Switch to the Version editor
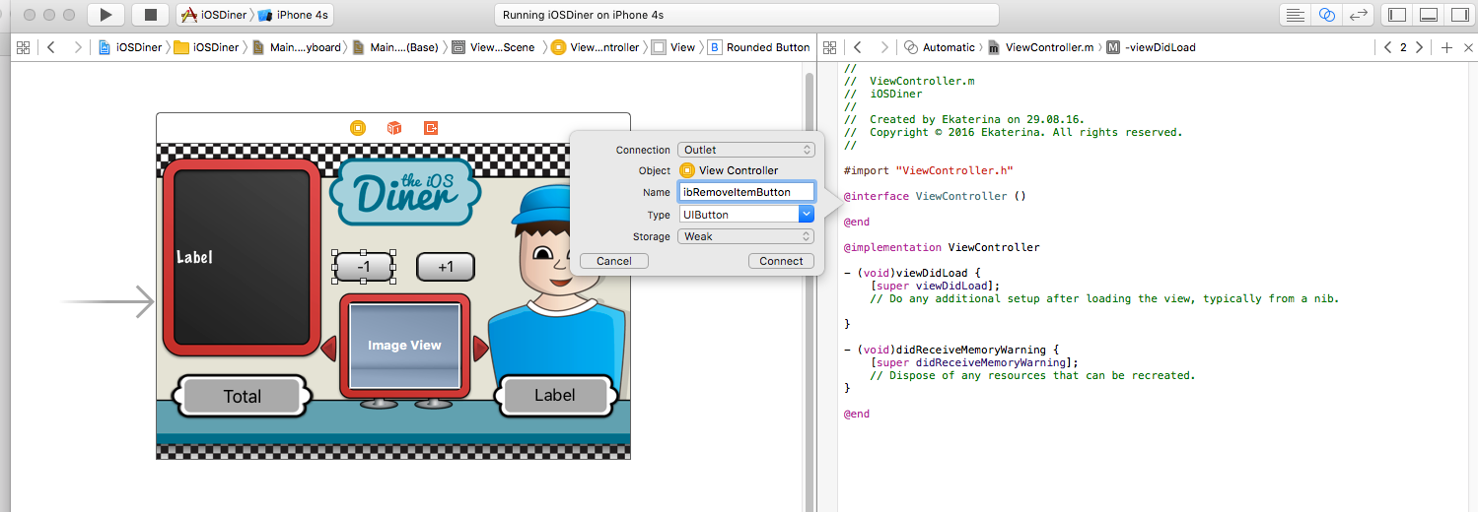Viewport: 1478px width, 512px height. tap(1358, 15)
